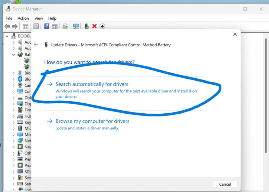The width and height of the screenshot is (269, 192).
Task: Open the File menu
Action: coord(9,18)
